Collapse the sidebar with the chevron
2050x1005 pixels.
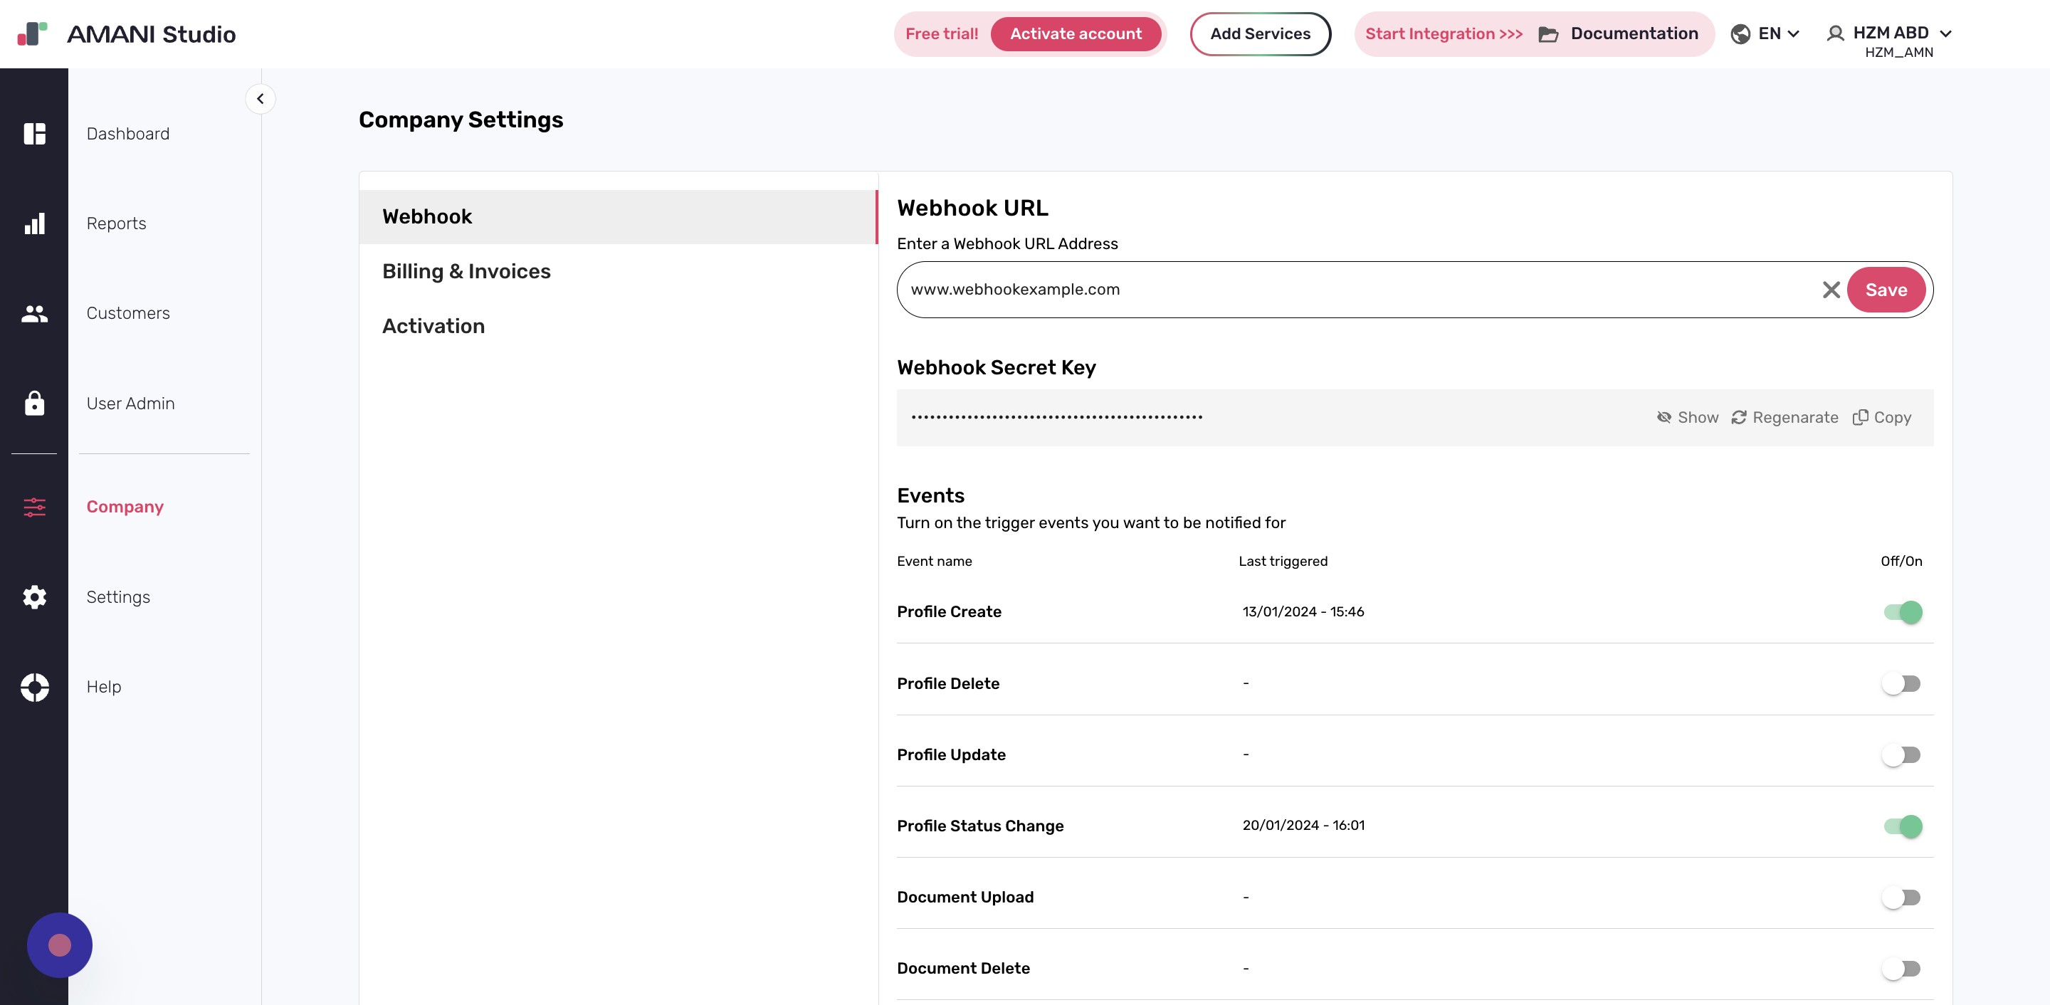pos(261,99)
